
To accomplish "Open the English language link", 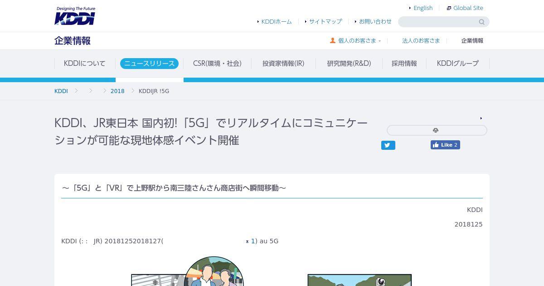I will (x=423, y=8).
